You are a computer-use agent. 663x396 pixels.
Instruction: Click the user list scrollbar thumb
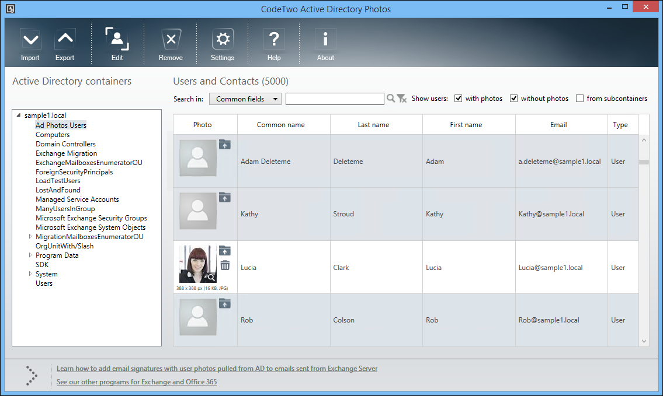click(x=644, y=162)
